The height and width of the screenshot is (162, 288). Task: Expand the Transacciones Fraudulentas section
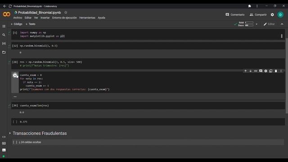pyautogui.click(x=10, y=133)
